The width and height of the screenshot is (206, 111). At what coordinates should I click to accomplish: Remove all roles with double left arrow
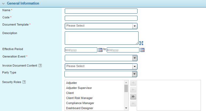133,104
